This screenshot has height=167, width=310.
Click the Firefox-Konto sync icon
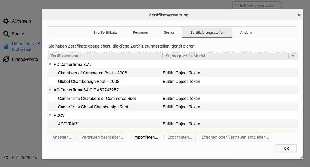click(6, 59)
